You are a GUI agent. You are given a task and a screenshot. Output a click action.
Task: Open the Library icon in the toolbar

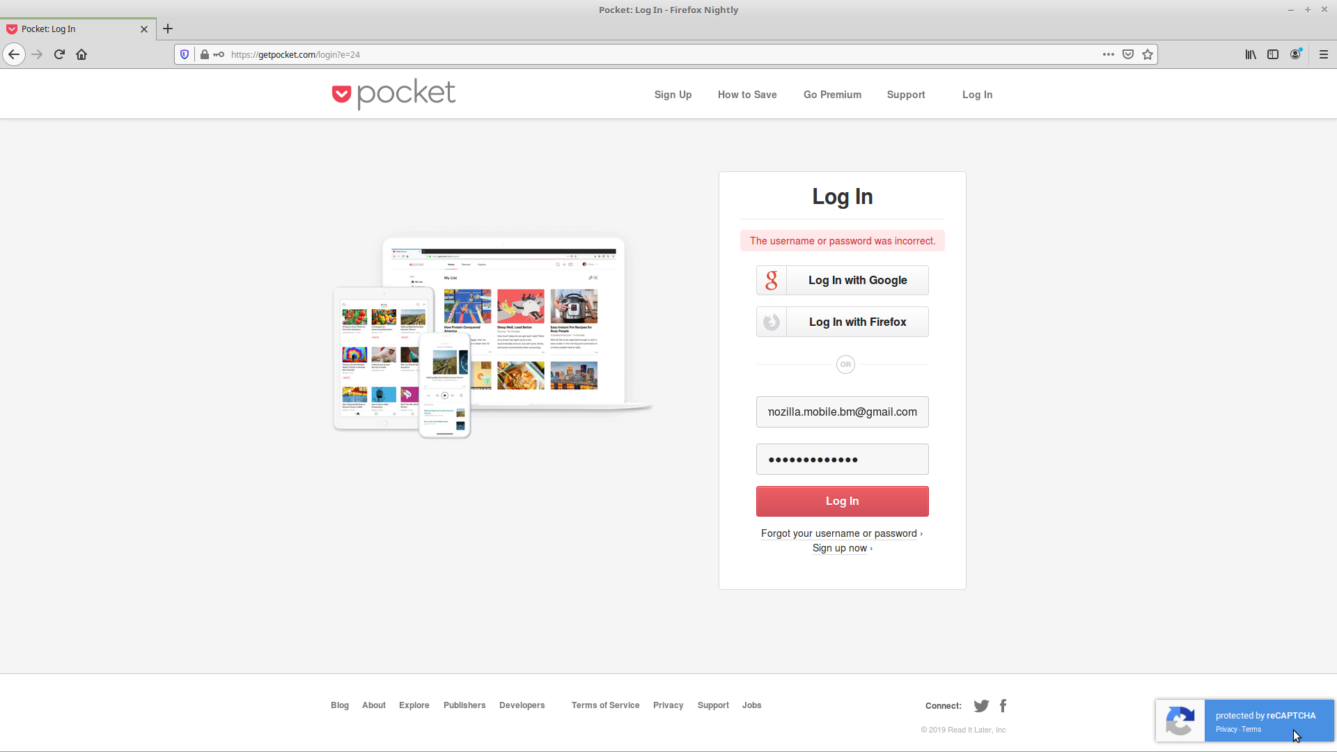(x=1250, y=54)
